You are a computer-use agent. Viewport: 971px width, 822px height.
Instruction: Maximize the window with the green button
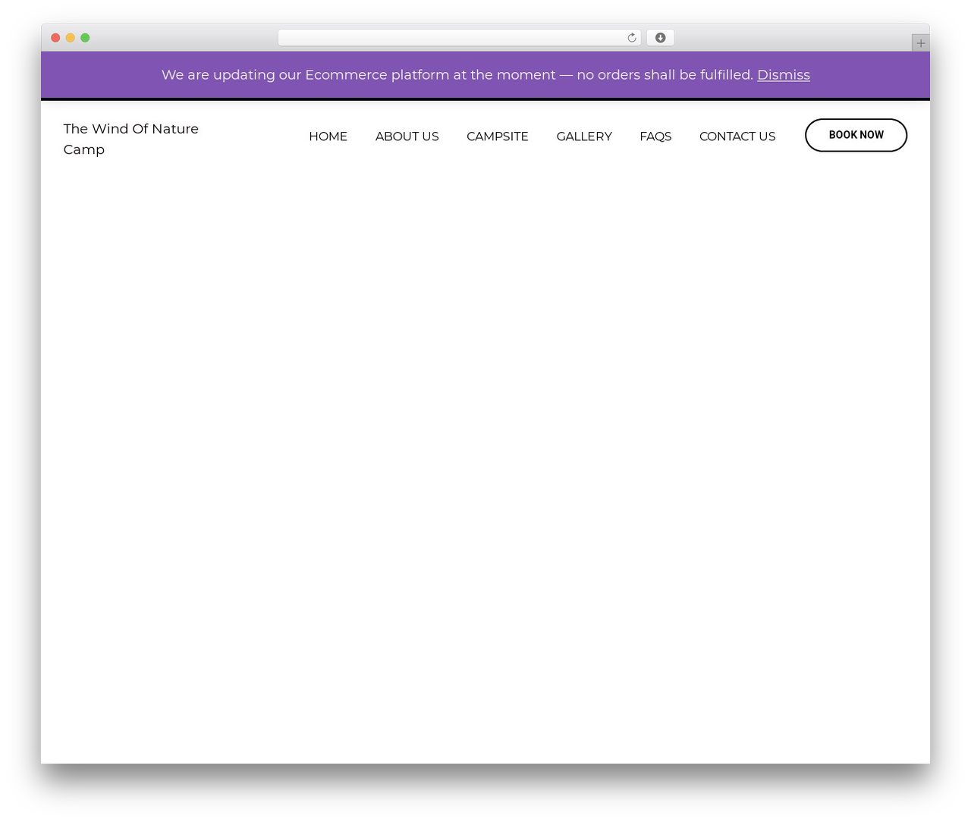tap(85, 38)
